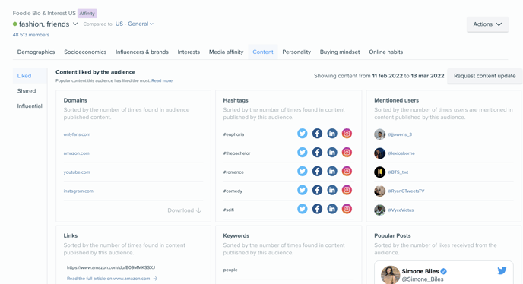Viewport: 523px width, 284px height.
Task: Open @BTS_twt avatar in Mentioned users
Action: point(379,172)
